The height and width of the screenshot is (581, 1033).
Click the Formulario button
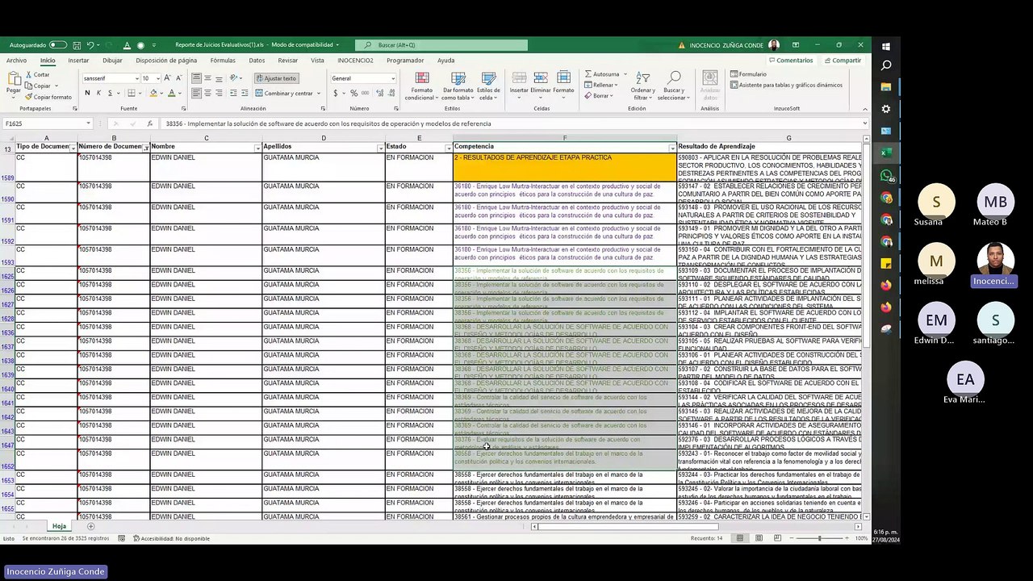point(748,74)
